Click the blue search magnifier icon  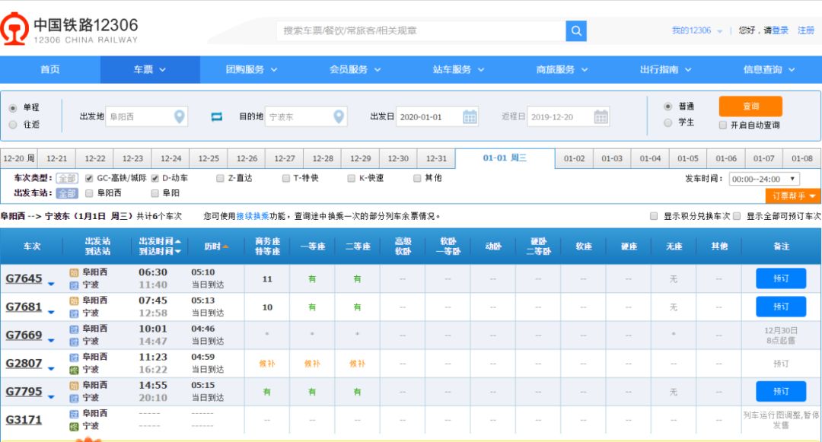(x=575, y=30)
